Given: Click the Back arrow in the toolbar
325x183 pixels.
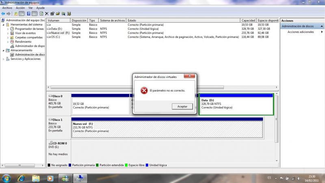Looking at the screenshot, I should (3, 14).
